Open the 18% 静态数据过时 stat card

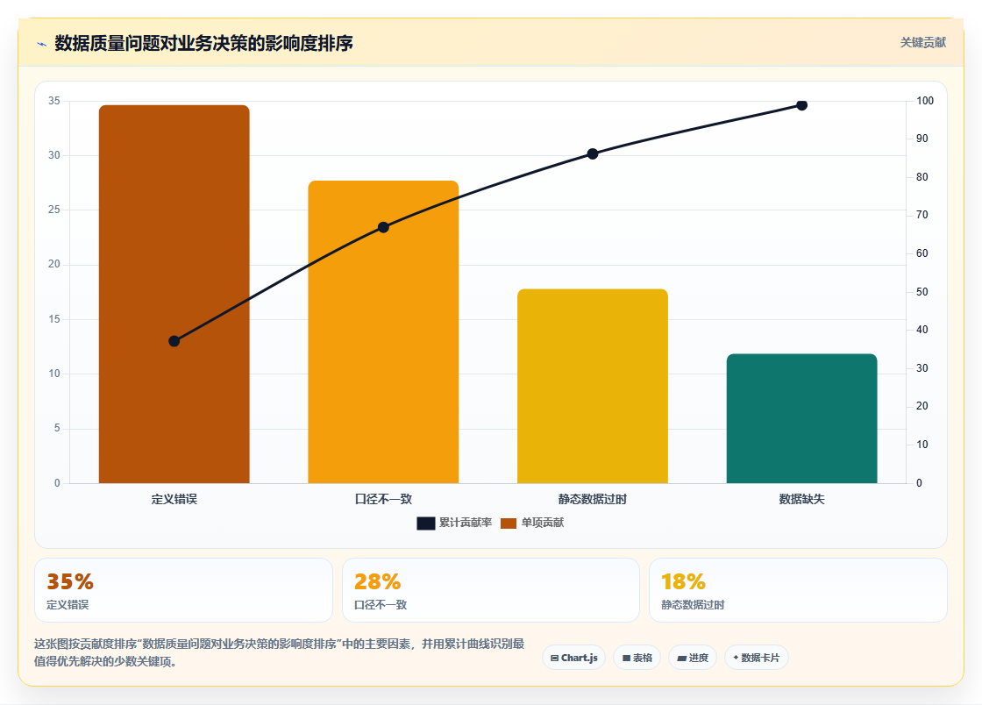(x=799, y=590)
